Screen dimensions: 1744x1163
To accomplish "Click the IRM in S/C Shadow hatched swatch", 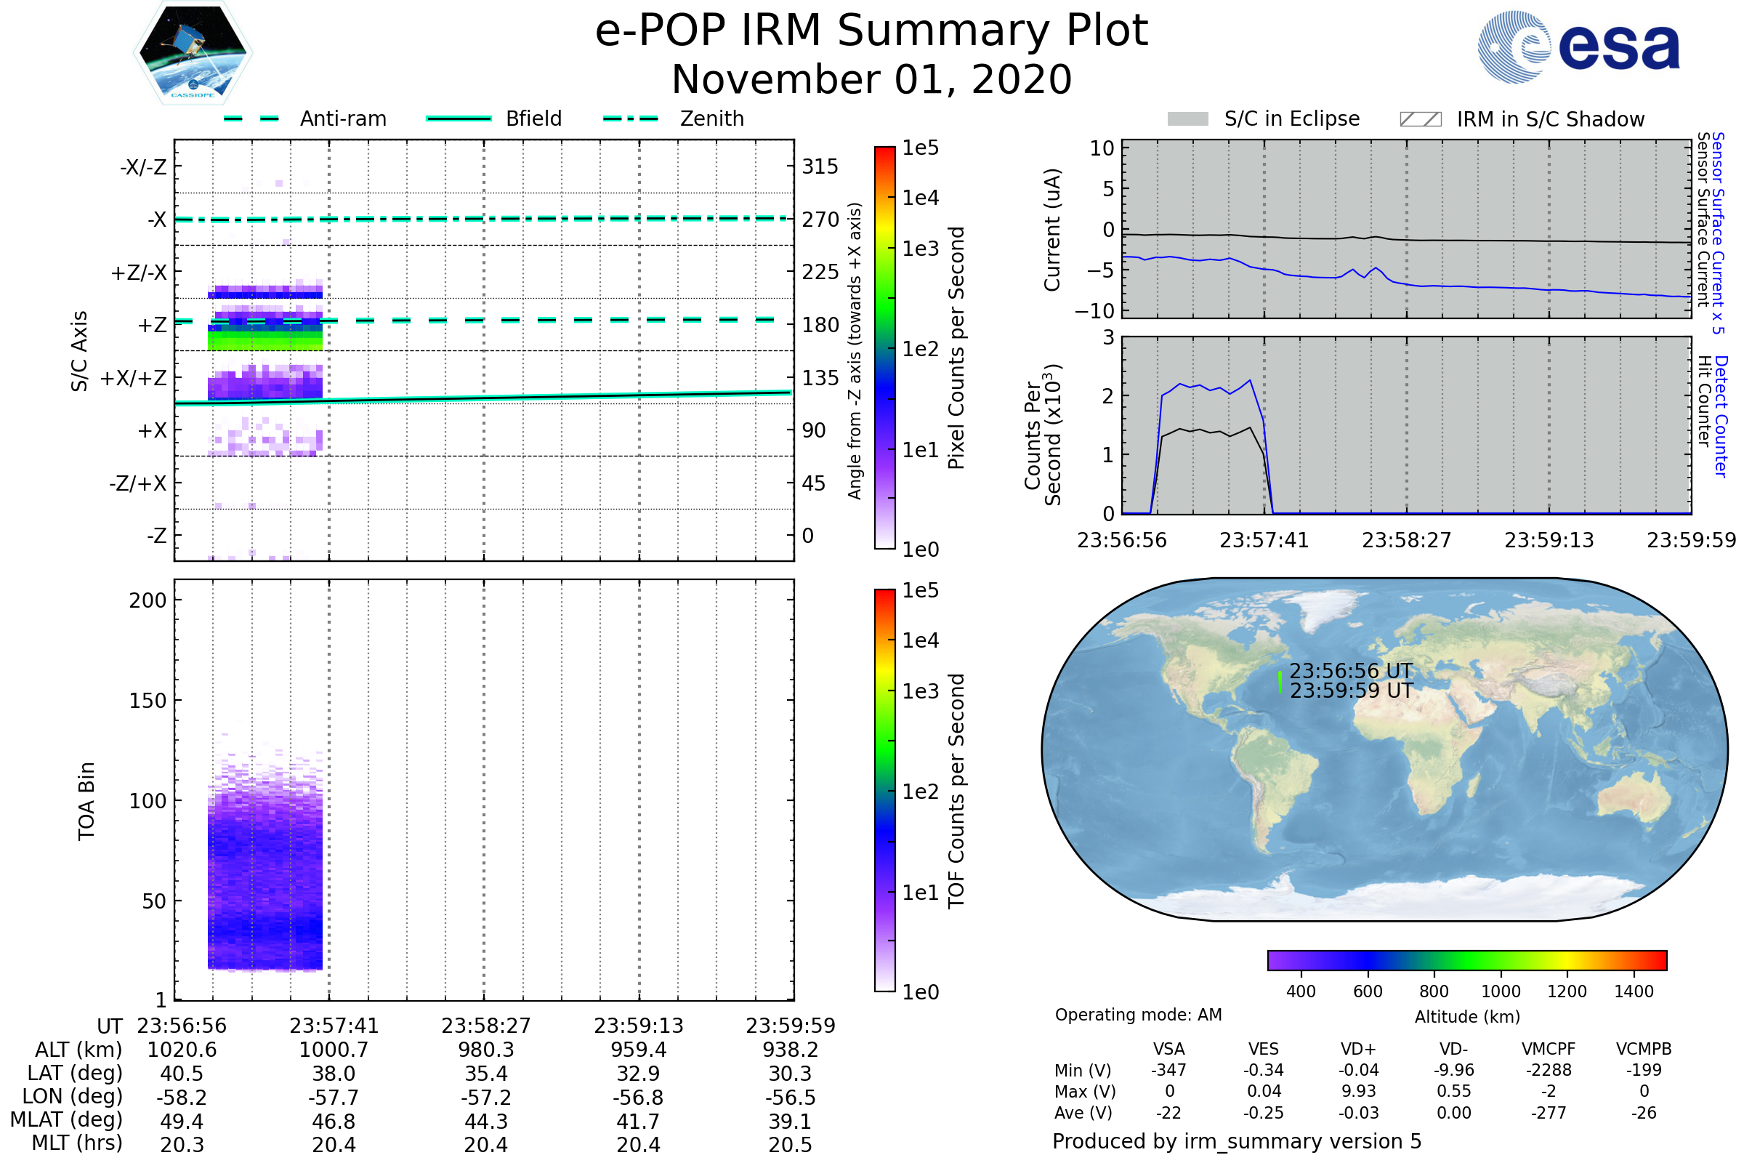I will pyautogui.click(x=1420, y=119).
